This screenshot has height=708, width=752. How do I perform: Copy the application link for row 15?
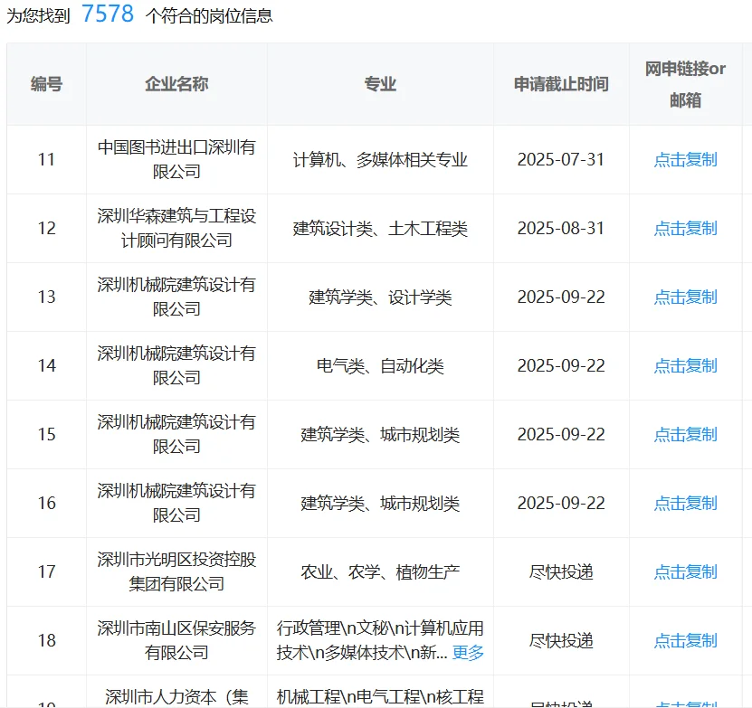pyautogui.click(x=685, y=434)
